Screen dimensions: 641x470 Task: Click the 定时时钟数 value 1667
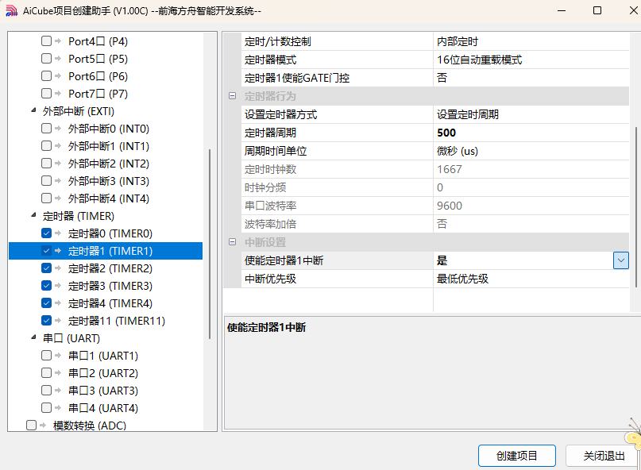point(531,169)
